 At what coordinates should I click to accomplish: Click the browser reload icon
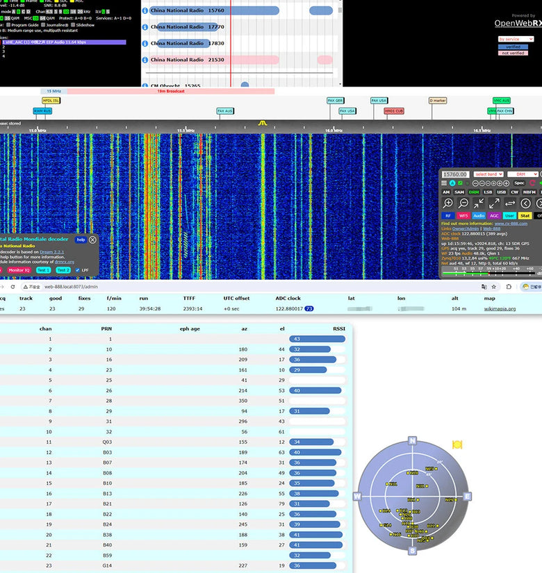(x=13, y=286)
